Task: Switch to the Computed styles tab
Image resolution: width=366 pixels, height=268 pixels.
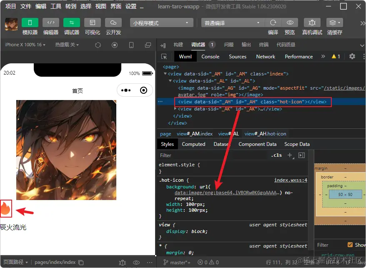Action: click(193, 144)
